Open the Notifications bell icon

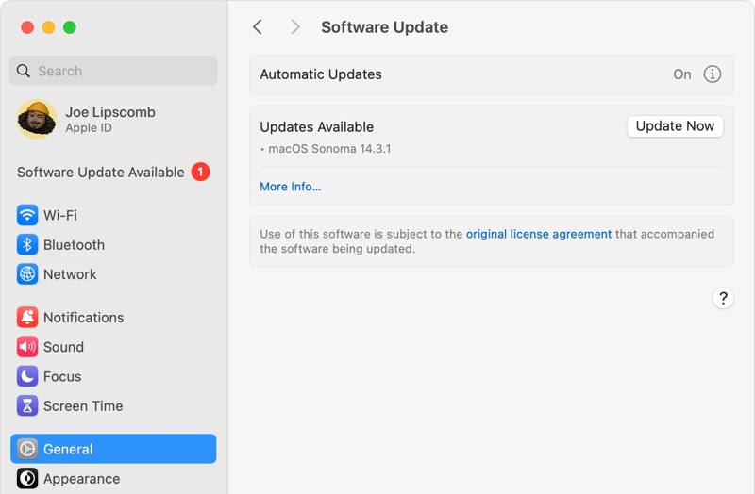click(x=27, y=317)
